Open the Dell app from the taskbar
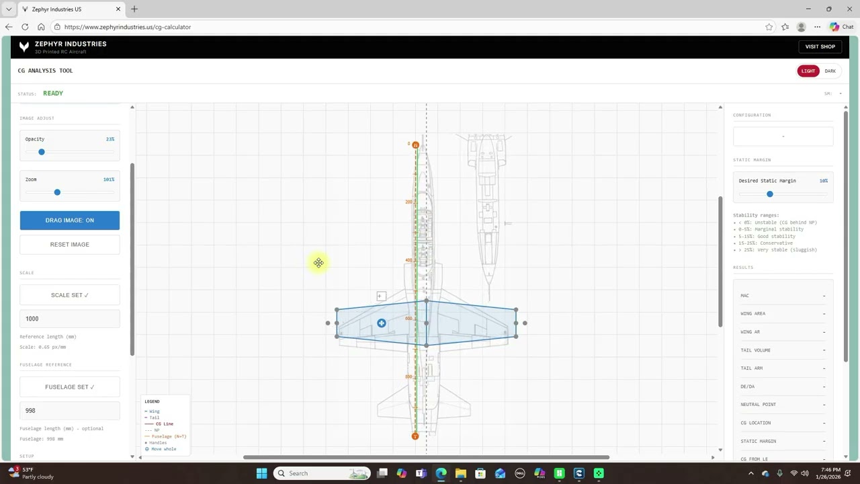 519,473
